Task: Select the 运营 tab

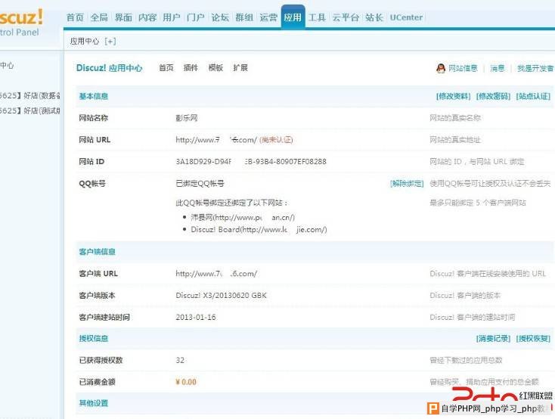Action: 268,17
